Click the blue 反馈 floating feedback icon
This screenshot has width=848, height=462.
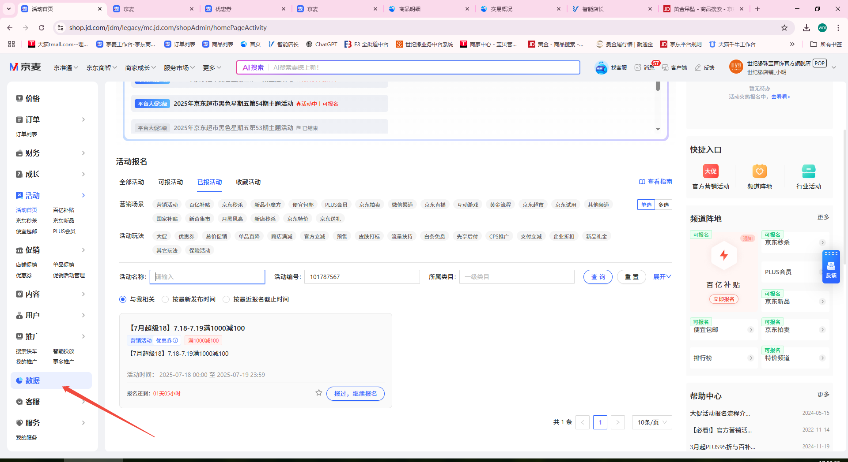point(831,267)
